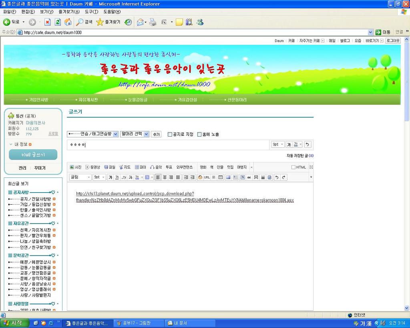Click 카페 글쓰기 button

tap(33, 155)
